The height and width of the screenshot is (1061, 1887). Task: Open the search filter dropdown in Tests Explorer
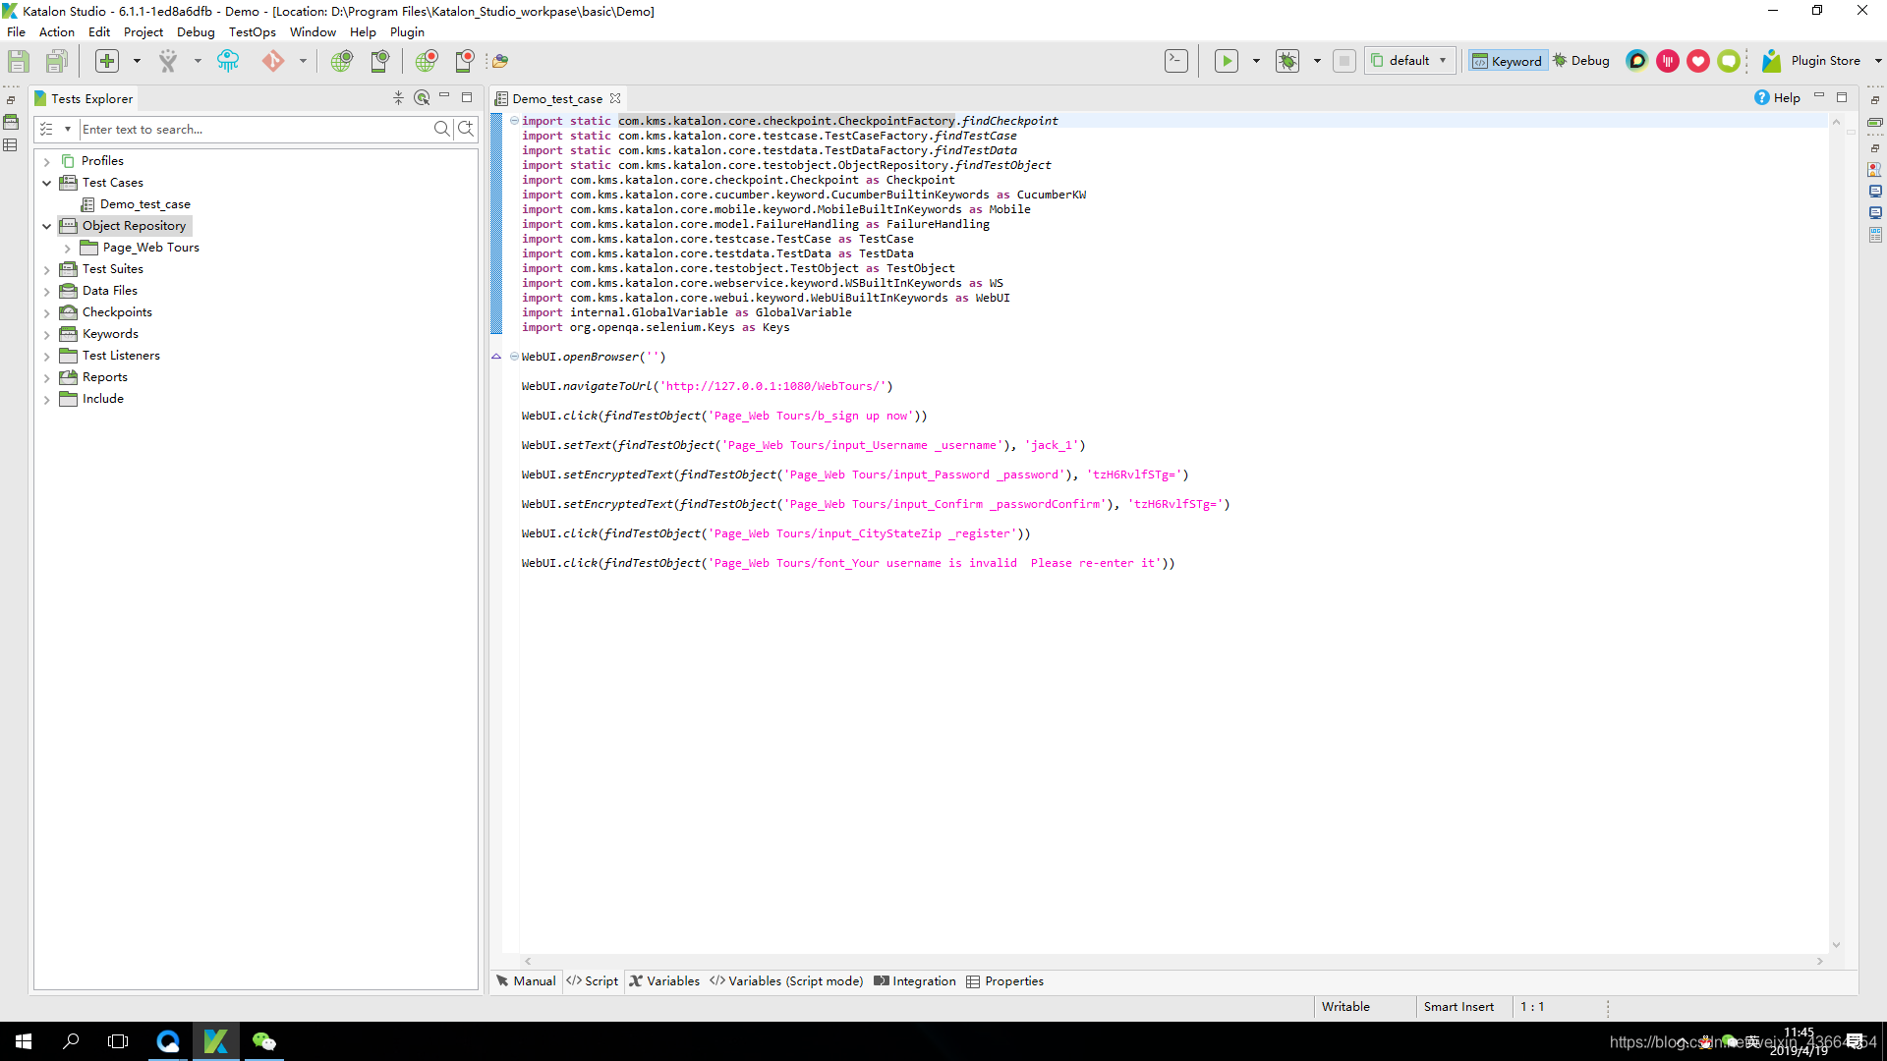pyautogui.click(x=68, y=129)
